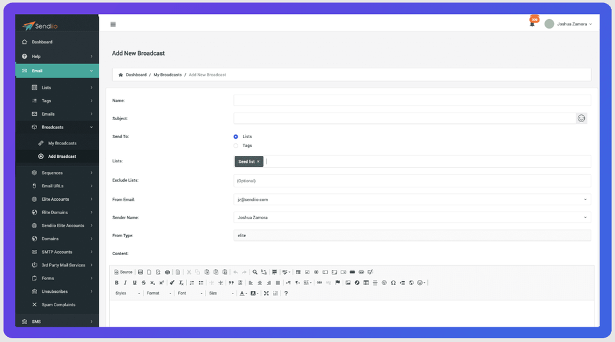Apply Subscript formatting in editor
The image size is (615, 342).
coord(152,283)
